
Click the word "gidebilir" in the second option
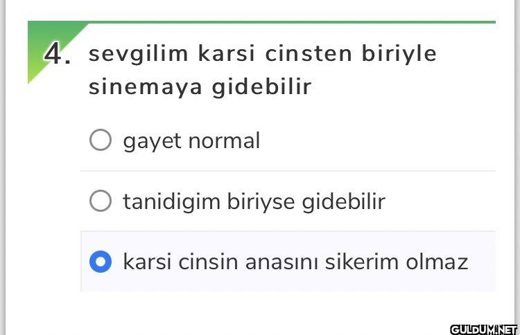pos(343,201)
